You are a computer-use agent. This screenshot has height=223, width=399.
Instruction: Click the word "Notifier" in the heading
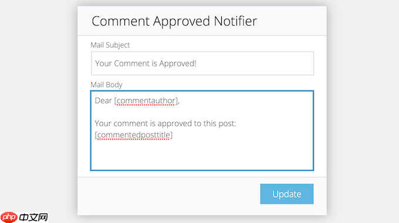pyautogui.click(x=235, y=21)
